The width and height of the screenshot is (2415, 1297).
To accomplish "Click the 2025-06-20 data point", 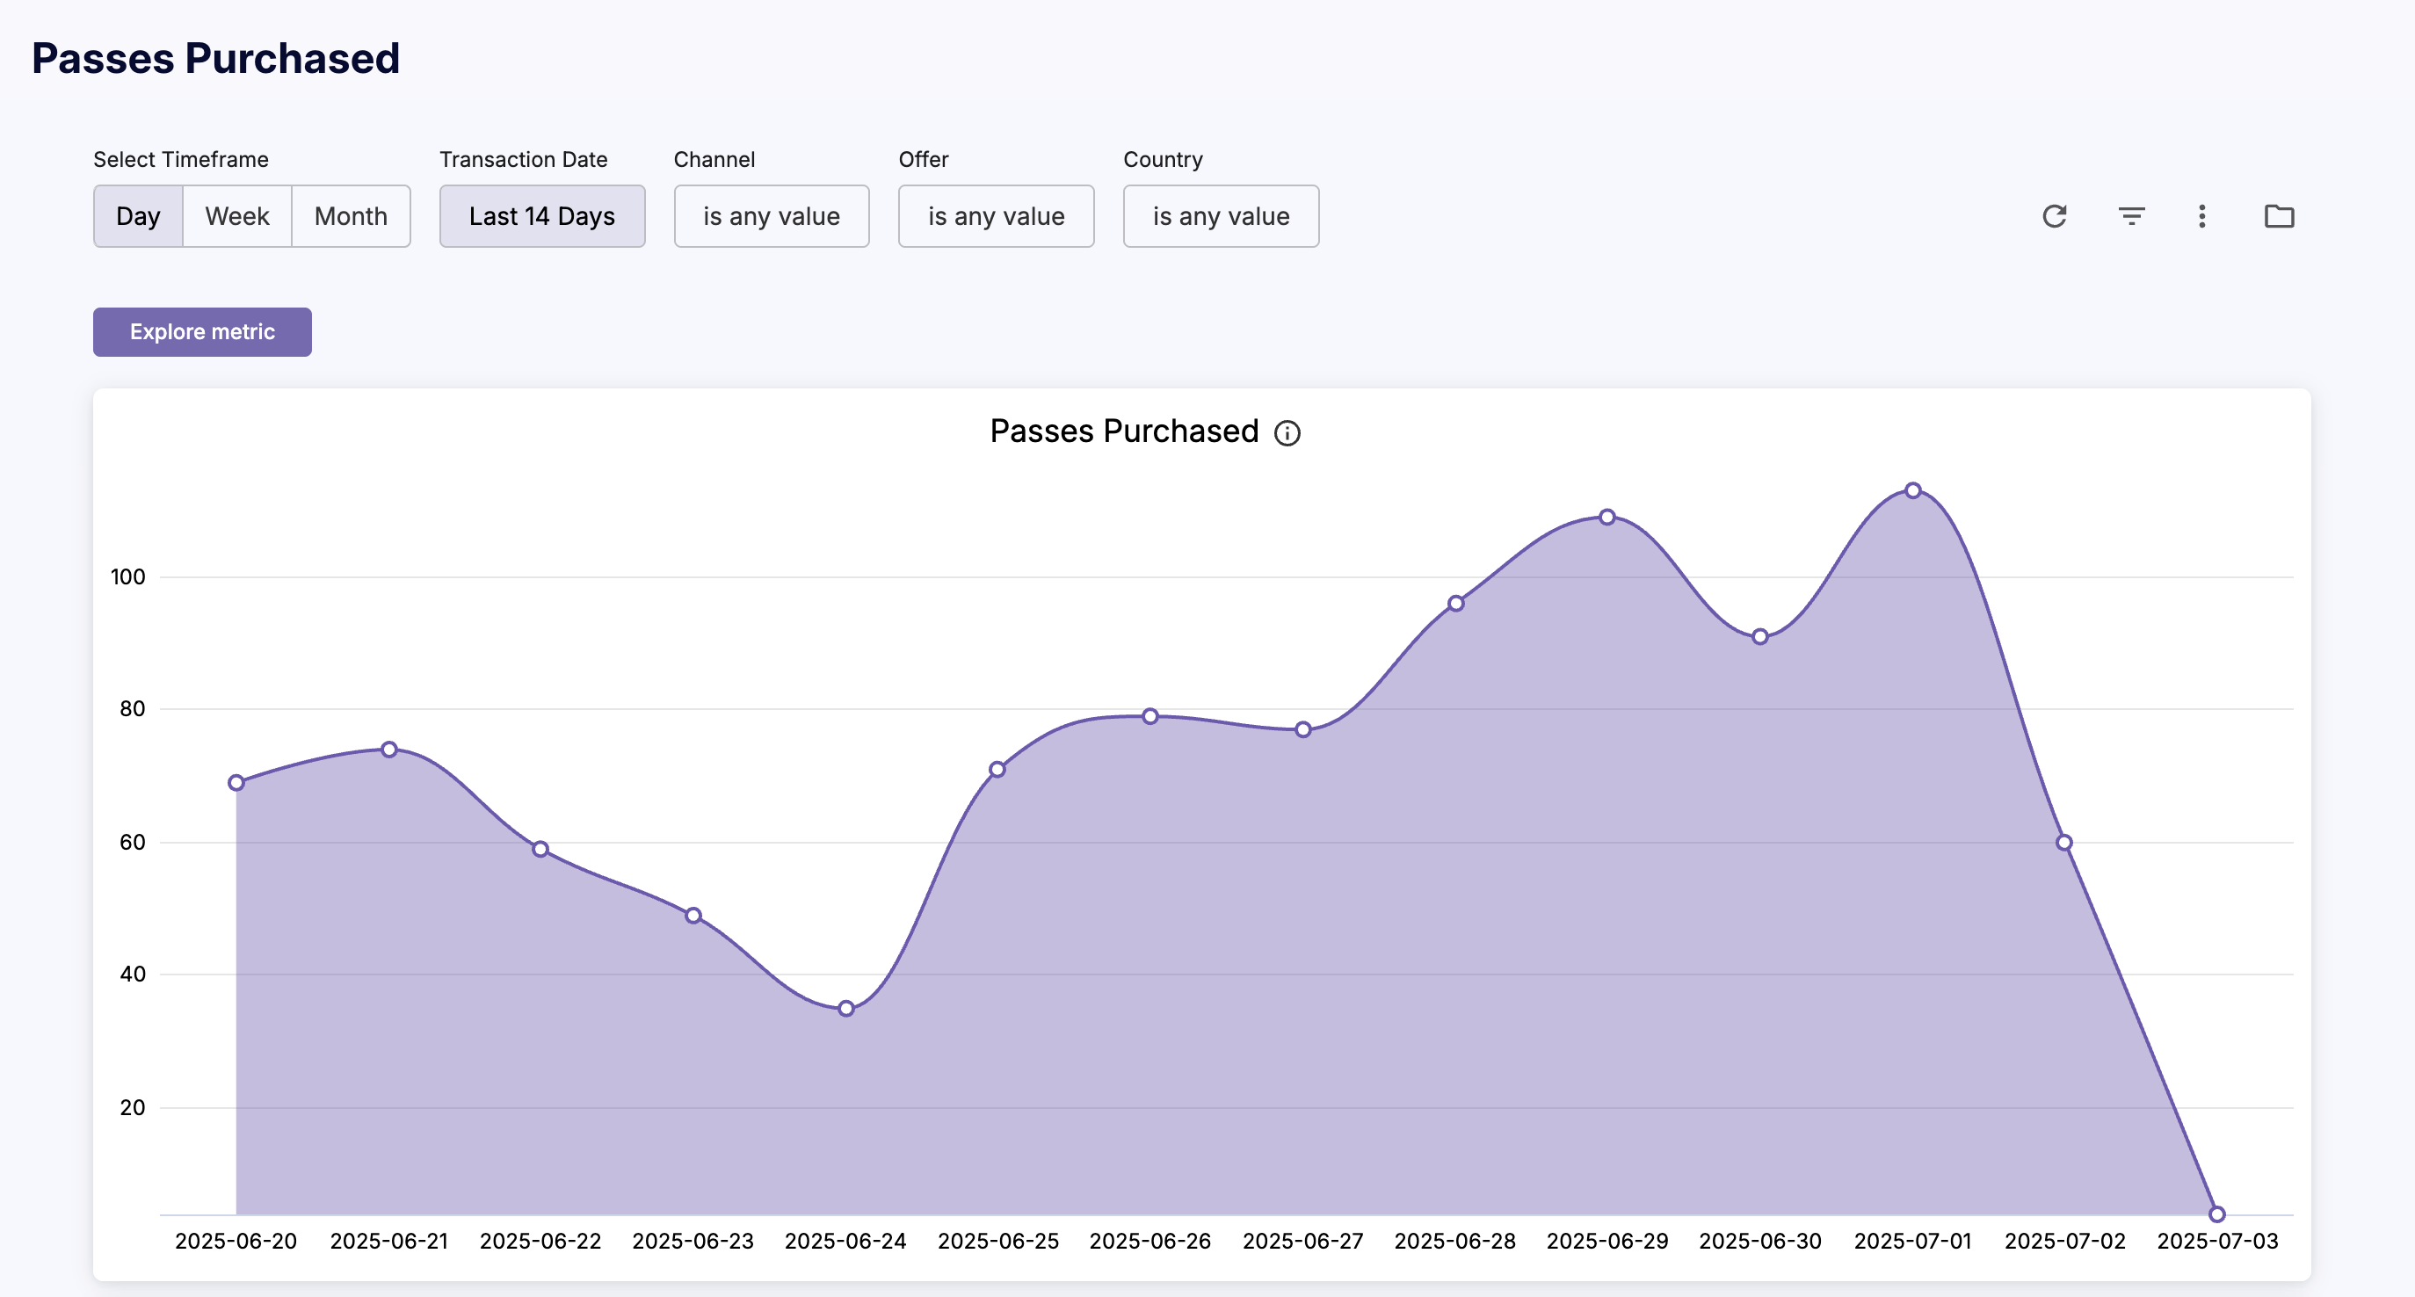I will [x=236, y=783].
